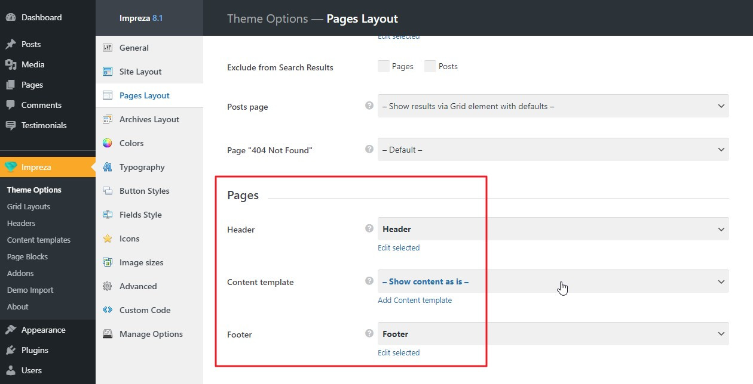Click the Custom Code brackets icon
Screen dimensions: 753x384
click(108, 310)
